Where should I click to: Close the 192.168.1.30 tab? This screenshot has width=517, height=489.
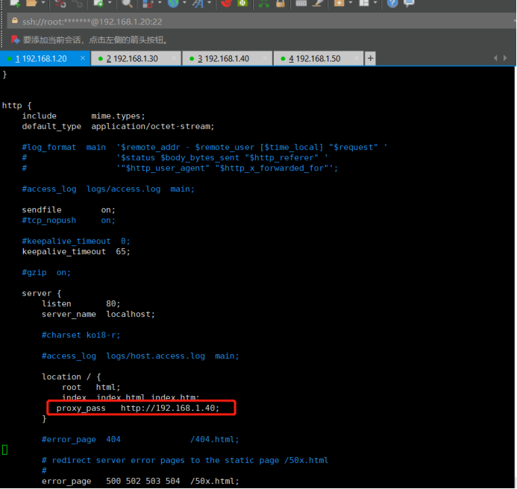pos(174,58)
